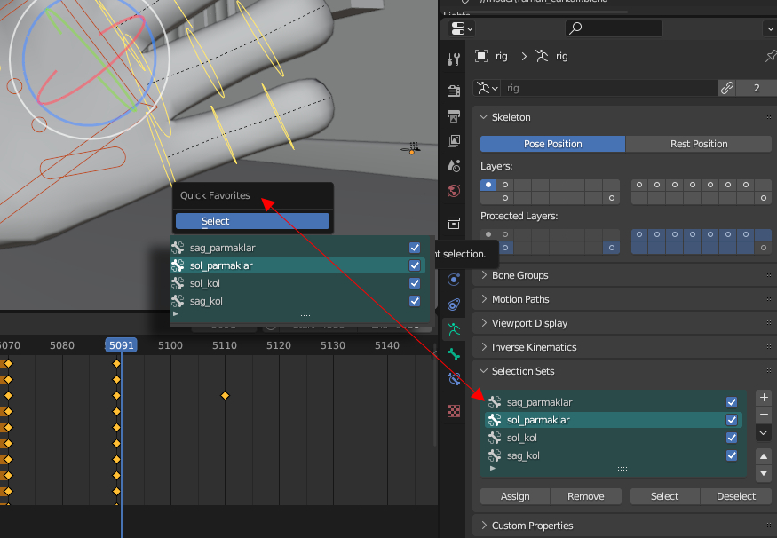Viewport: 777px width, 538px height.
Task: Open the Armature Object Data tab
Action: (x=454, y=329)
